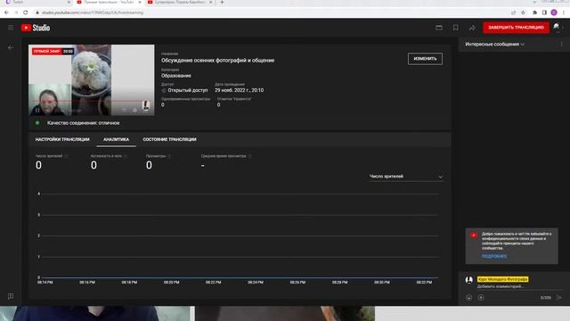Click the date 29 нояб. 2022 г., 20:10
Image resolution: width=570 pixels, height=321 pixels.
click(x=239, y=90)
